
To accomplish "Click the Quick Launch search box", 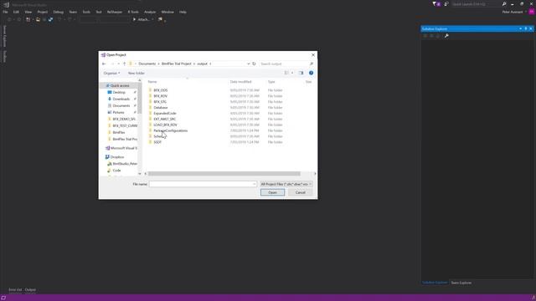I will (476, 4).
